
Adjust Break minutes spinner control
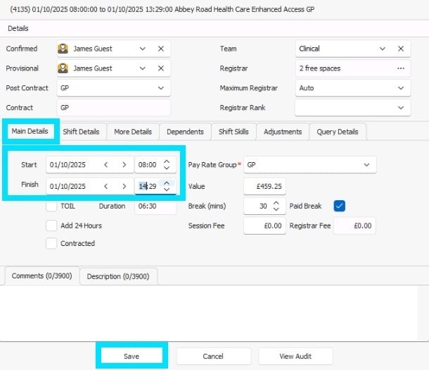coord(275,206)
